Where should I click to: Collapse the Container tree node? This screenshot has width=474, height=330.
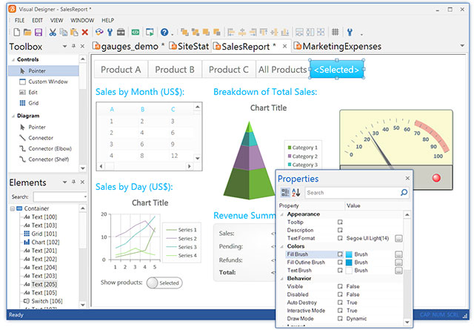click(x=13, y=208)
